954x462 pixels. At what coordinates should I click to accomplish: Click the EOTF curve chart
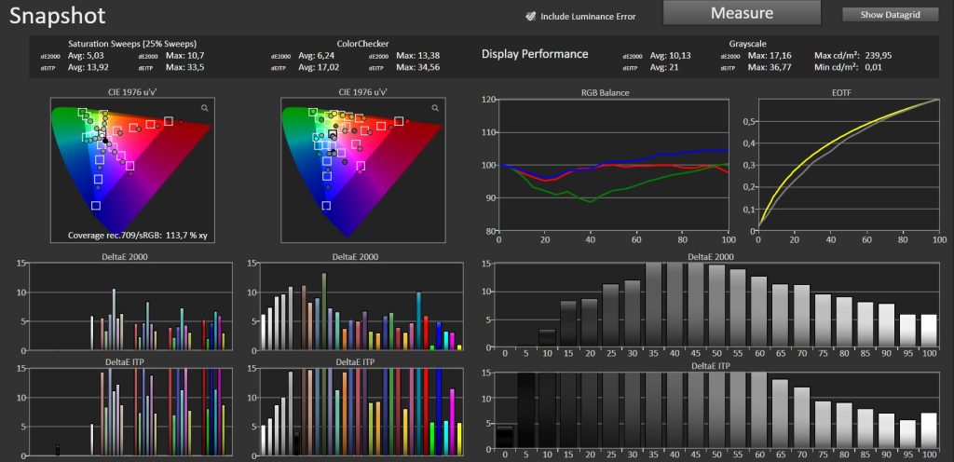pyautogui.click(x=849, y=165)
